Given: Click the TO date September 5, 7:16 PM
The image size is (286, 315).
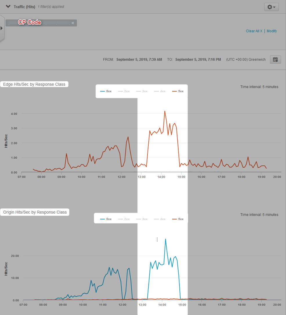Looking at the screenshot, I should (198, 60).
